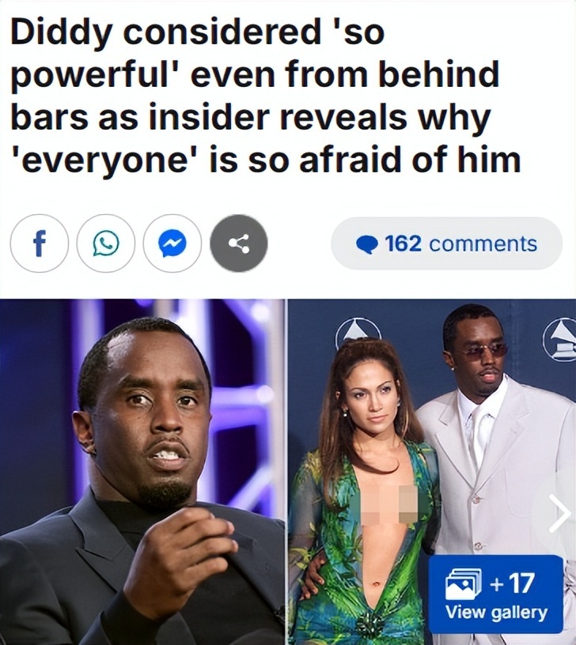Viewport: 576px width, 645px height.
Task: Send the article through Messenger
Action: click(x=172, y=243)
